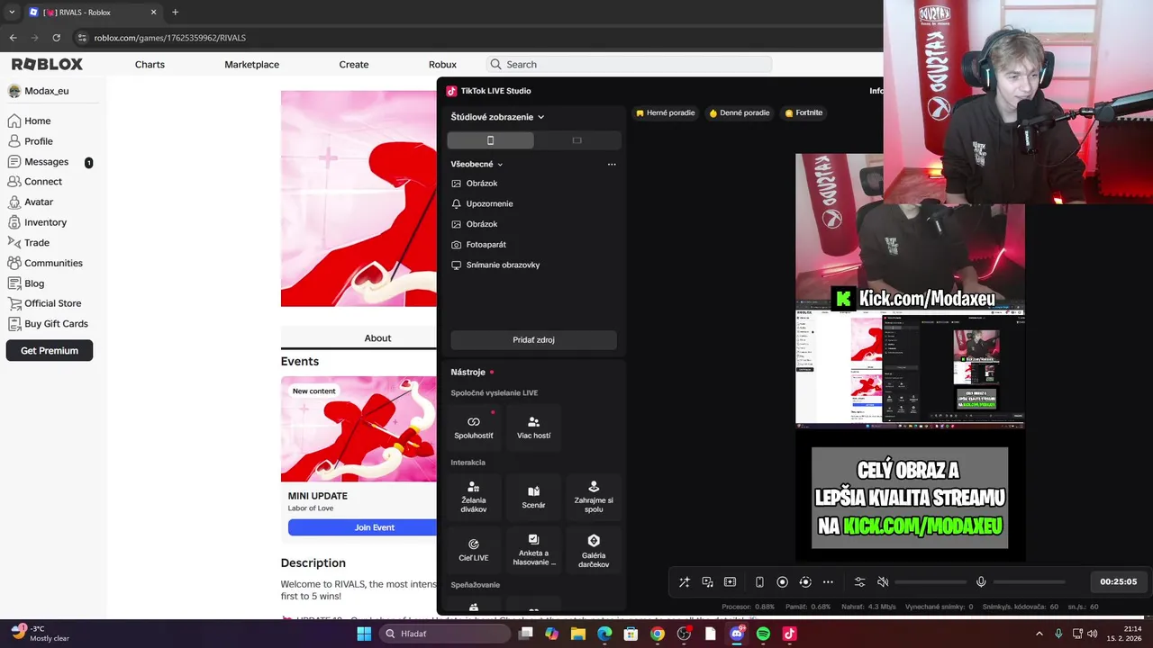Expand the Všeobecné scene dropdown

coord(477,165)
